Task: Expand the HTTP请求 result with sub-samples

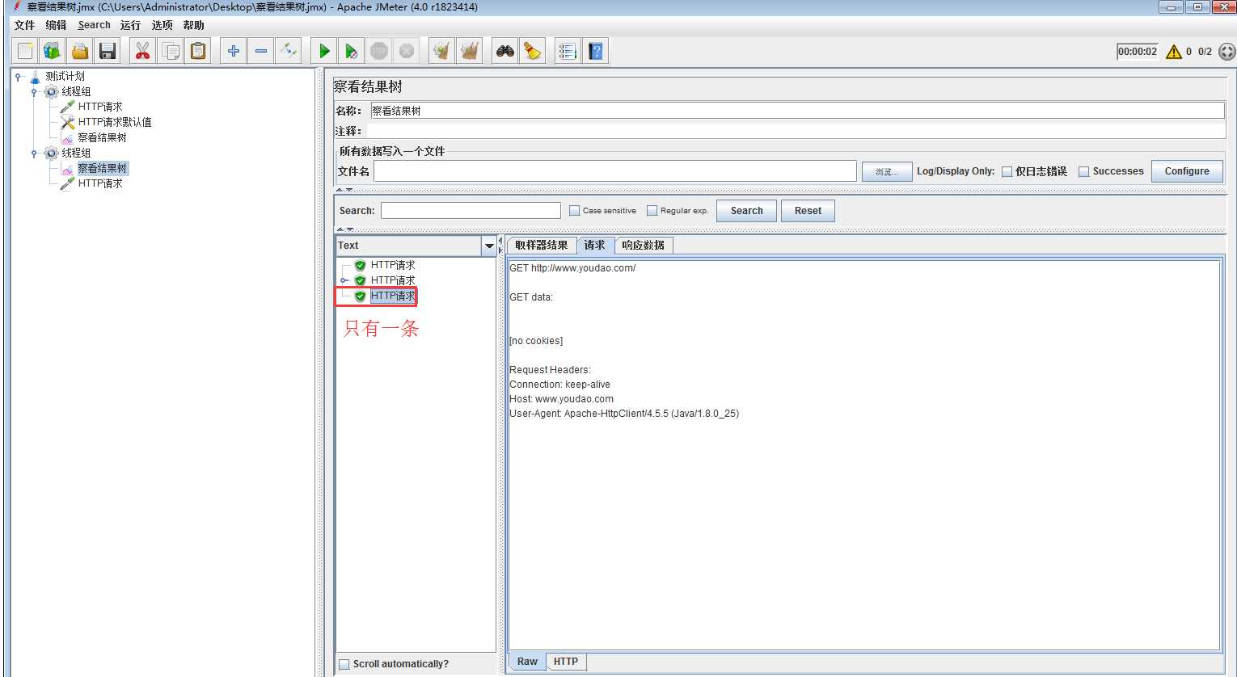Action: click(x=344, y=280)
